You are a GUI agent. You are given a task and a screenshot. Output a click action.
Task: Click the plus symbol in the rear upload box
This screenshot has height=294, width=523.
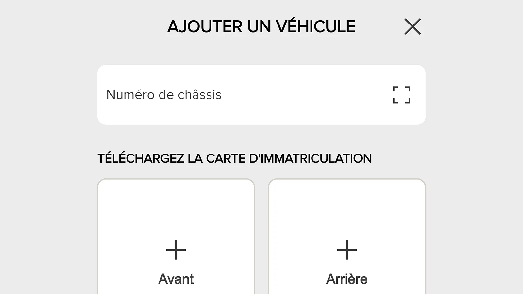tap(346, 250)
